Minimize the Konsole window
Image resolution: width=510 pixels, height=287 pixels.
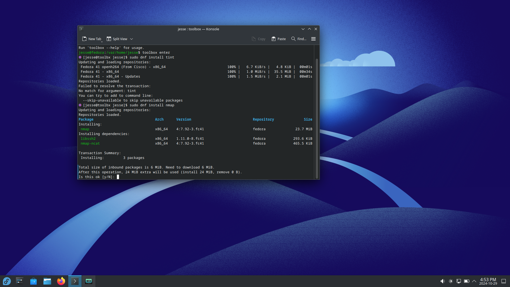pos(303,29)
